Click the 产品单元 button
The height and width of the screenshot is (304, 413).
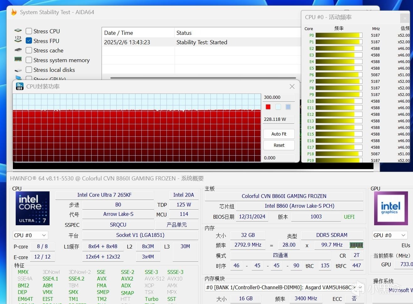[177, 225]
